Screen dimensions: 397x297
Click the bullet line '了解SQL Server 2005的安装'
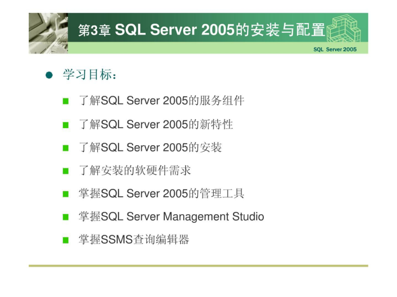tap(150, 147)
